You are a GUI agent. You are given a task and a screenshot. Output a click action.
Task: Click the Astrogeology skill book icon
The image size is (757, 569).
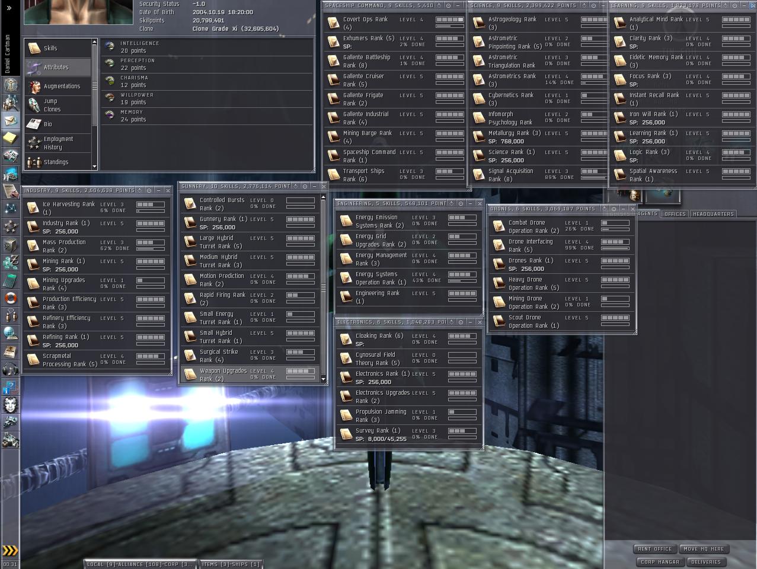(x=478, y=23)
